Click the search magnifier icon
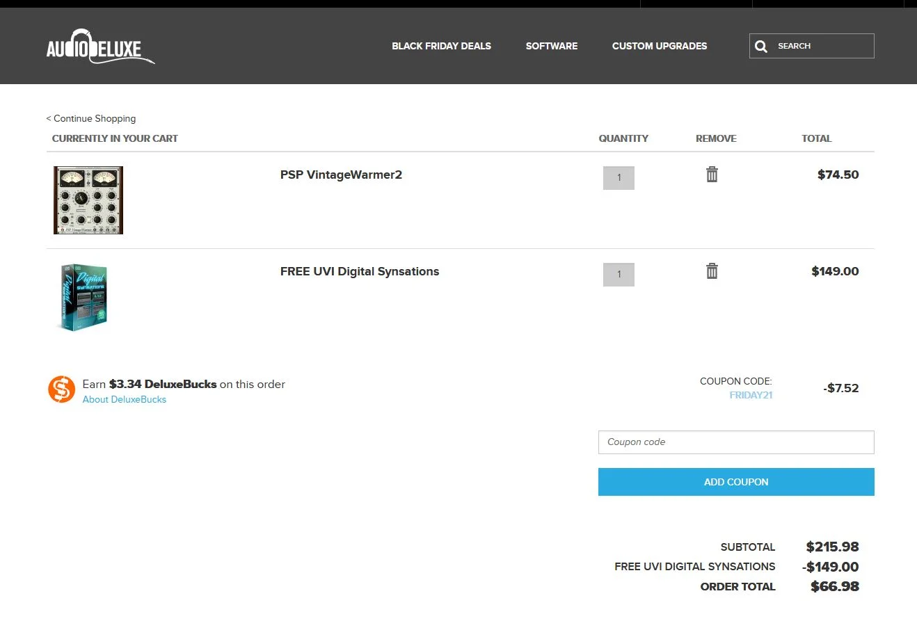This screenshot has width=917, height=621. coord(761,47)
